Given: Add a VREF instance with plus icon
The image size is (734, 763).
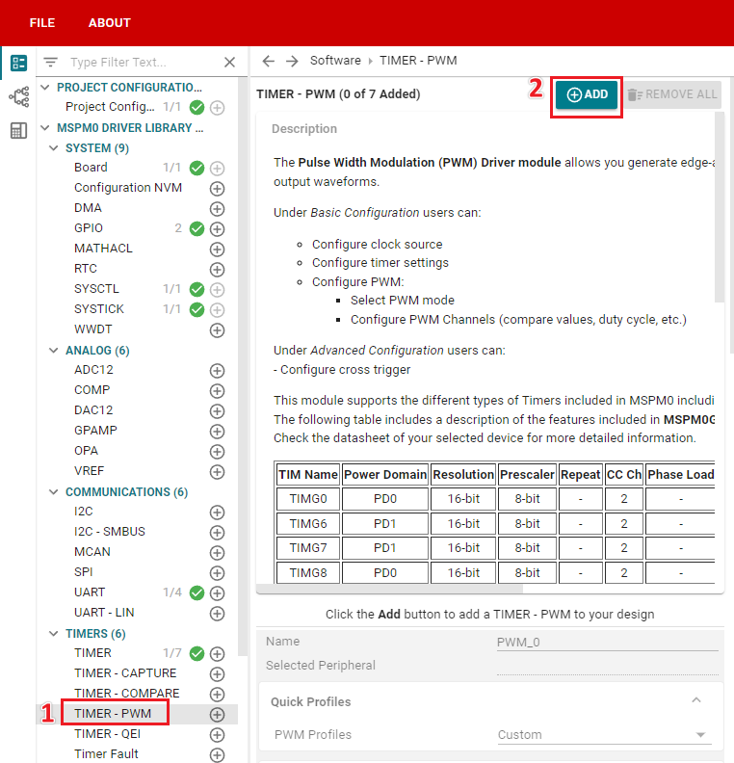Looking at the screenshot, I should coord(217,471).
